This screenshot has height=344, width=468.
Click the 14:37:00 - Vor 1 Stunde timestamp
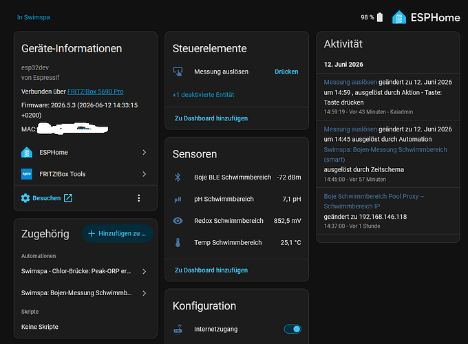point(352,226)
